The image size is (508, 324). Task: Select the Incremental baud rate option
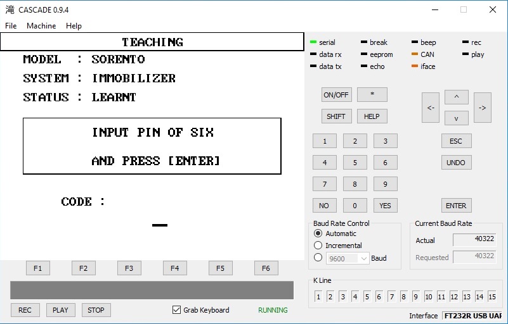click(x=318, y=246)
